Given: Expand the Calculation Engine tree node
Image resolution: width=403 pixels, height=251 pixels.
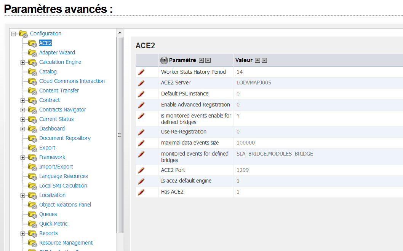Looking at the screenshot, I should (x=22, y=62).
